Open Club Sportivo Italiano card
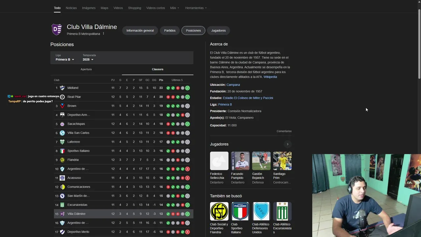 [x=240, y=218]
